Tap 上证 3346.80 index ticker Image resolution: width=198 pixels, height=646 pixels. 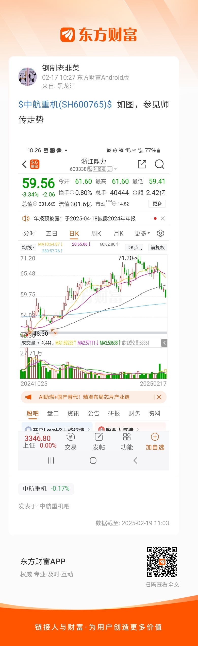pos(40,442)
